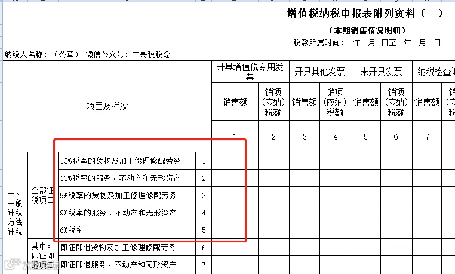Select row 即征即退货物及加工修理修配劳务
The image size is (455, 274).
(x=127, y=247)
